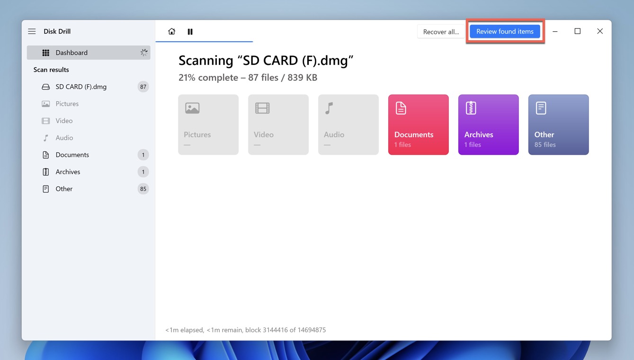Viewport: 634px width, 360px height.
Task: Click sidebar Video film icon
Action: [46, 121]
